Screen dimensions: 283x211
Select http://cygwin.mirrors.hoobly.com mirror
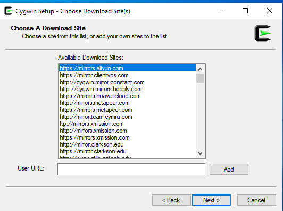click(x=128, y=89)
